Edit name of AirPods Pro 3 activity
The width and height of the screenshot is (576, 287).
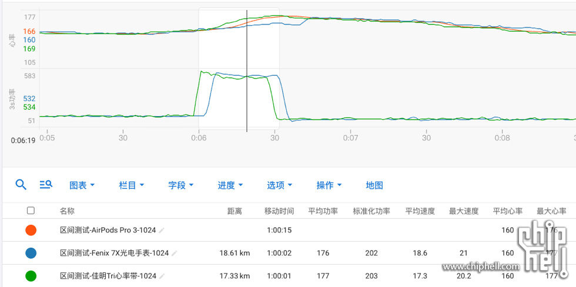click(162, 230)
